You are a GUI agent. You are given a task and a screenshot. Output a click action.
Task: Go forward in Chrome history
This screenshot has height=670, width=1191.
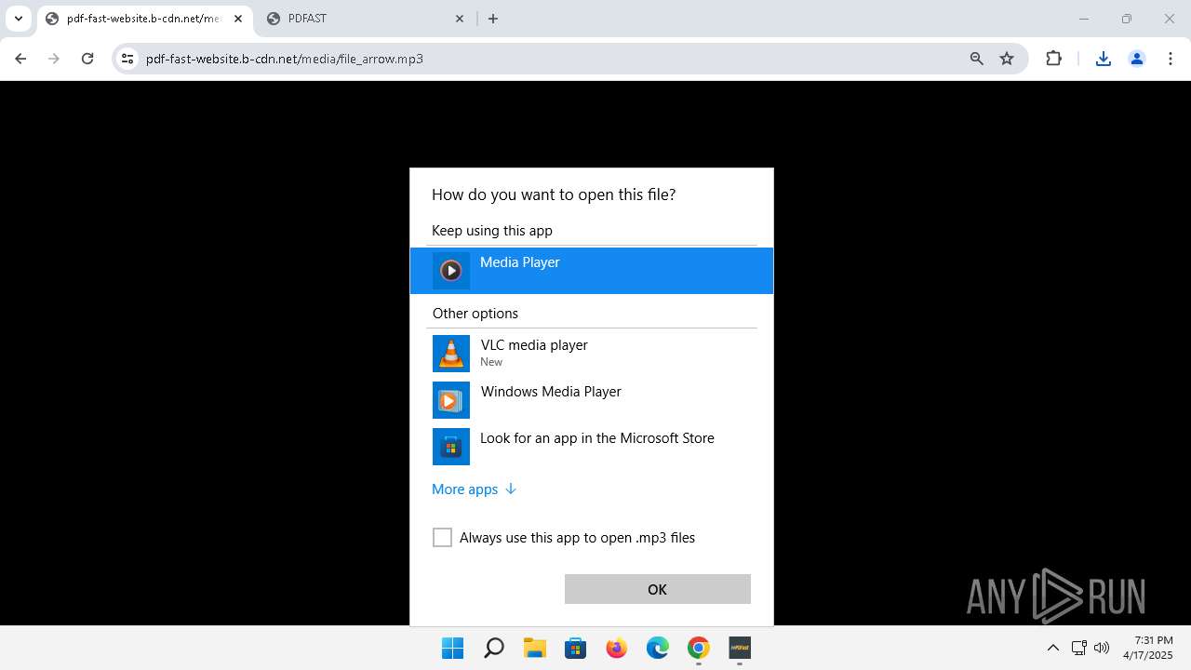click(54, 59)
